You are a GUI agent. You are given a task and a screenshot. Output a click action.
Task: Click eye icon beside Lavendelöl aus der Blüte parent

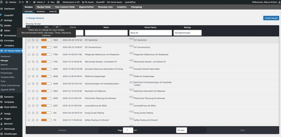point(130,104)
